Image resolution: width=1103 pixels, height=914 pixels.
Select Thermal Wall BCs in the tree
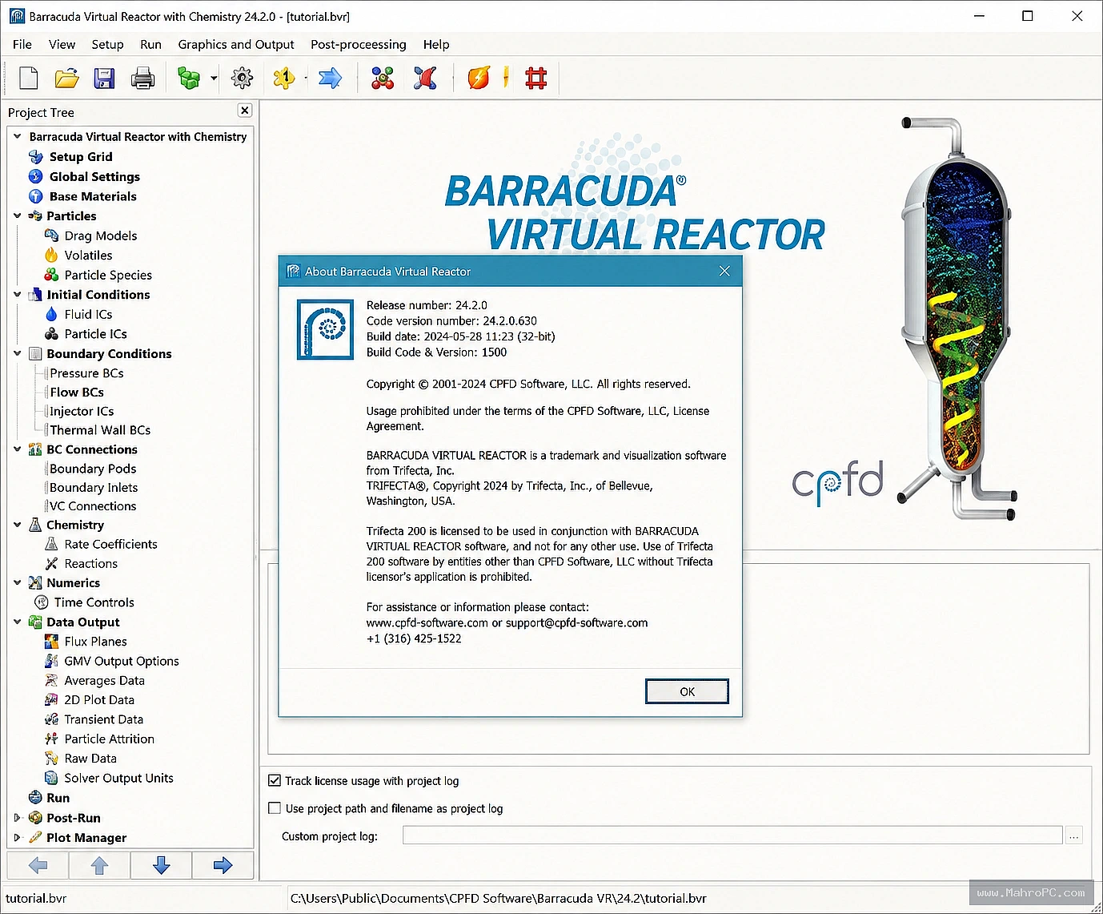(x=100, y=430)
